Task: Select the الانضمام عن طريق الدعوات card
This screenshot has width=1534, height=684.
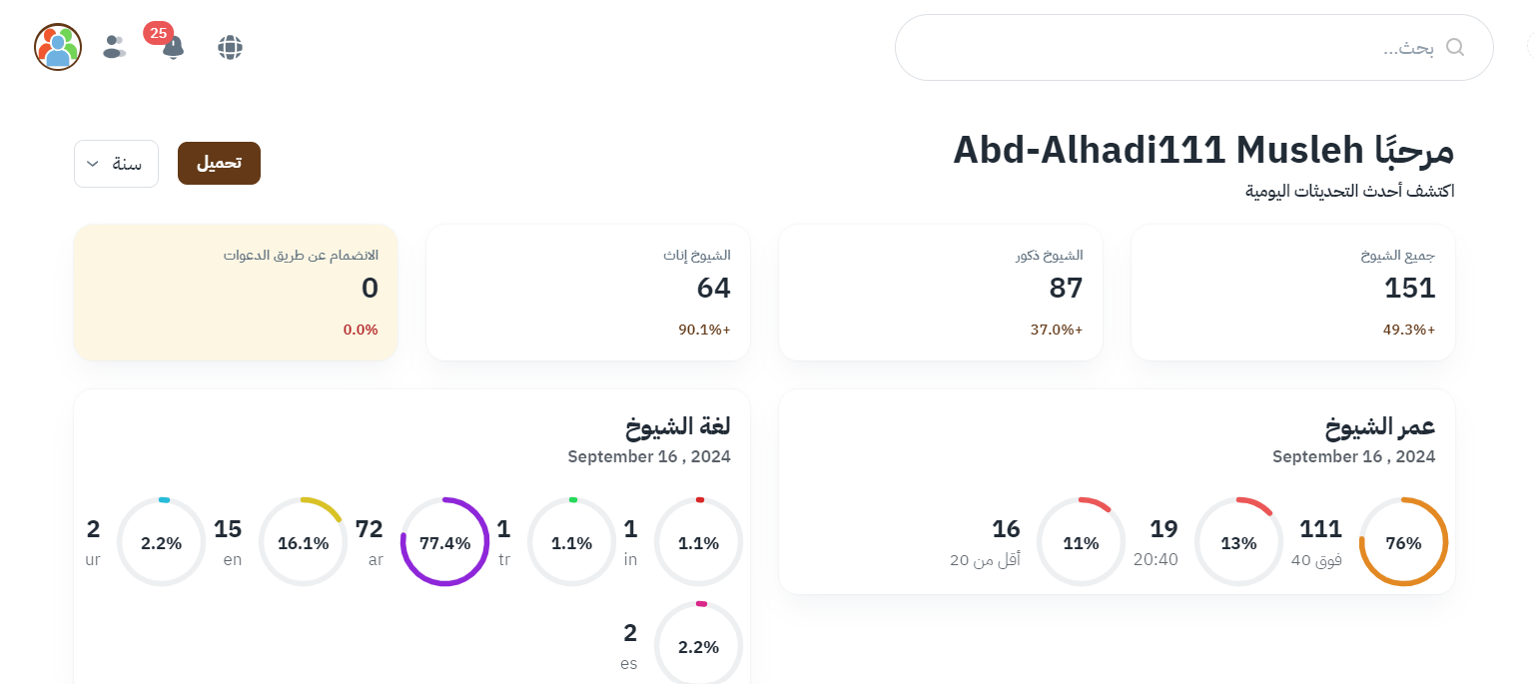Action: [236, 292]
